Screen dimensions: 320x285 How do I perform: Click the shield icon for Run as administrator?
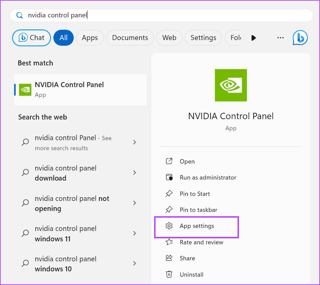169,177
